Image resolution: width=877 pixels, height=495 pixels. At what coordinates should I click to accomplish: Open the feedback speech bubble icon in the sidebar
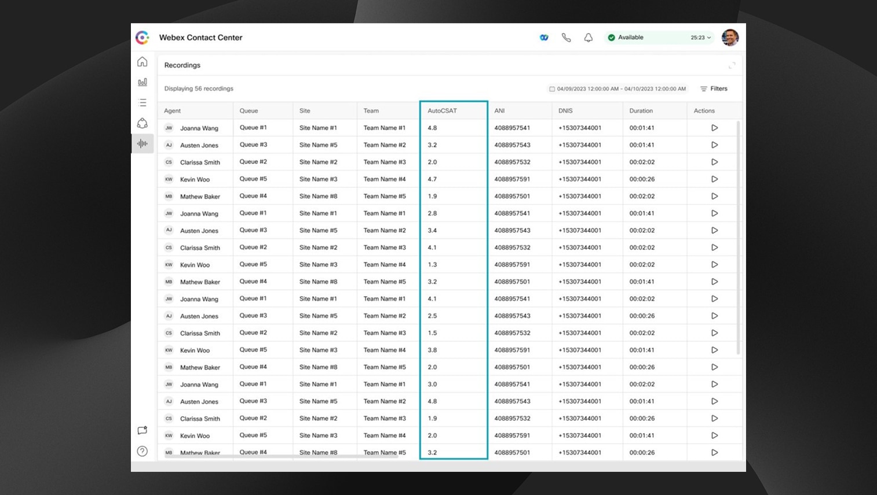click(142, 430)
